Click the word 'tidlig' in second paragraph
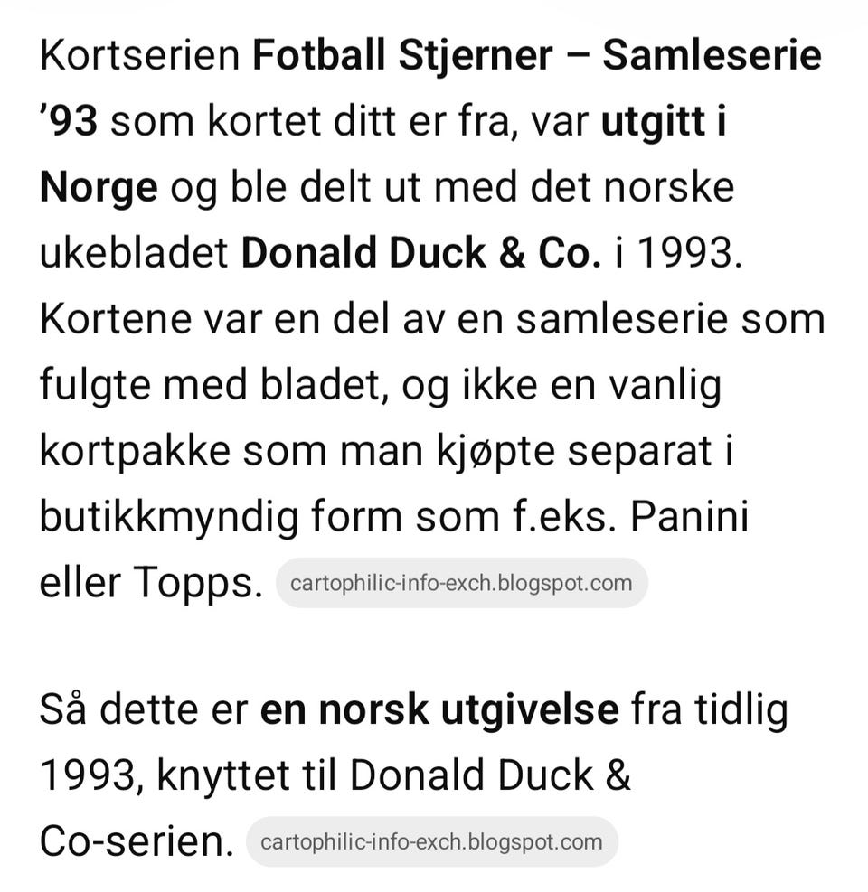Screen dimensions: 868x892 (x=741, y=709)
